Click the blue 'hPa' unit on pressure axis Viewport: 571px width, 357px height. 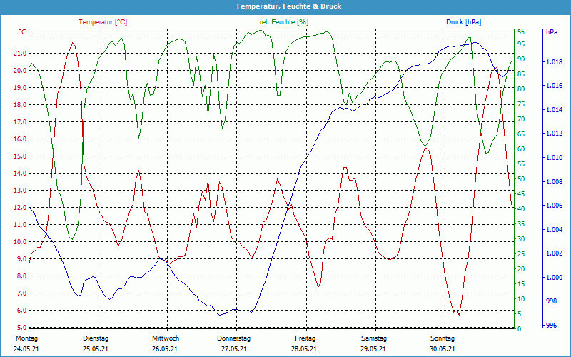point(552,32)
